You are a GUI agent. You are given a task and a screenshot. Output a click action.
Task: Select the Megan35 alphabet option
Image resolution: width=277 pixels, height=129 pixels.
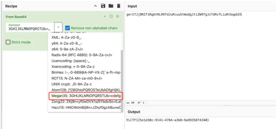(x=84, y=96)
